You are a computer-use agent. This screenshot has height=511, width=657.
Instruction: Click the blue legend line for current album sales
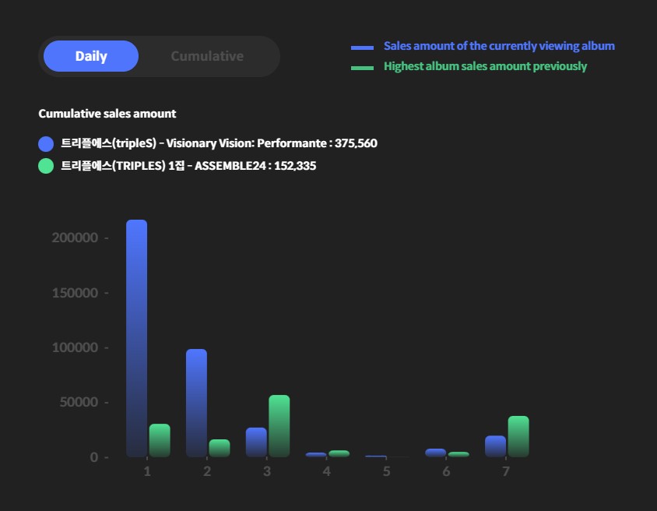click(x=362, y=48)
